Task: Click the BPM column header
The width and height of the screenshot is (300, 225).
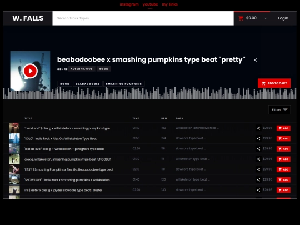Action: (x=164, y=118)
